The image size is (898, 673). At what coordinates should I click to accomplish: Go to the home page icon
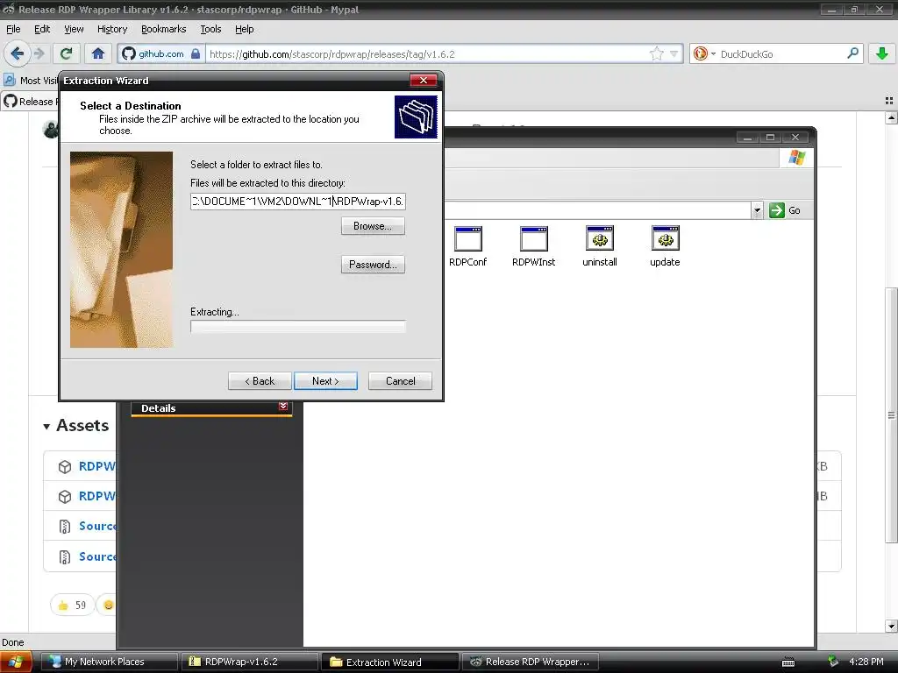tap(98, 53)
